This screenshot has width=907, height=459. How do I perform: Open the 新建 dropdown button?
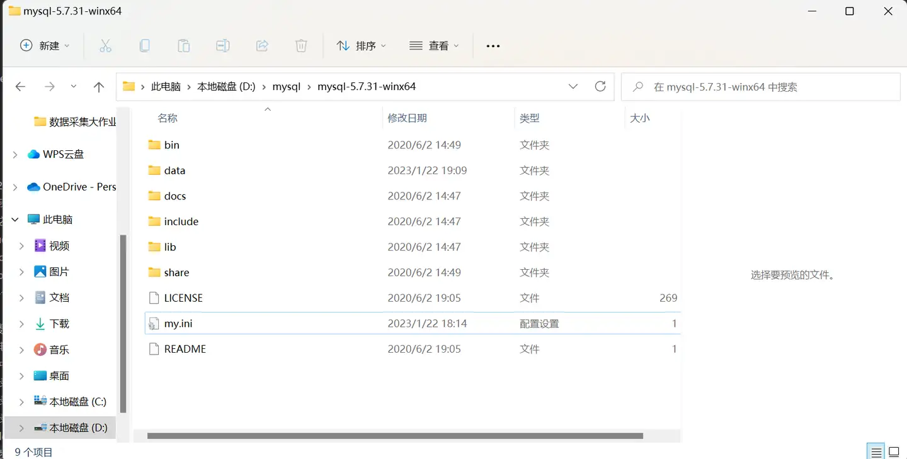coord(45,46)
